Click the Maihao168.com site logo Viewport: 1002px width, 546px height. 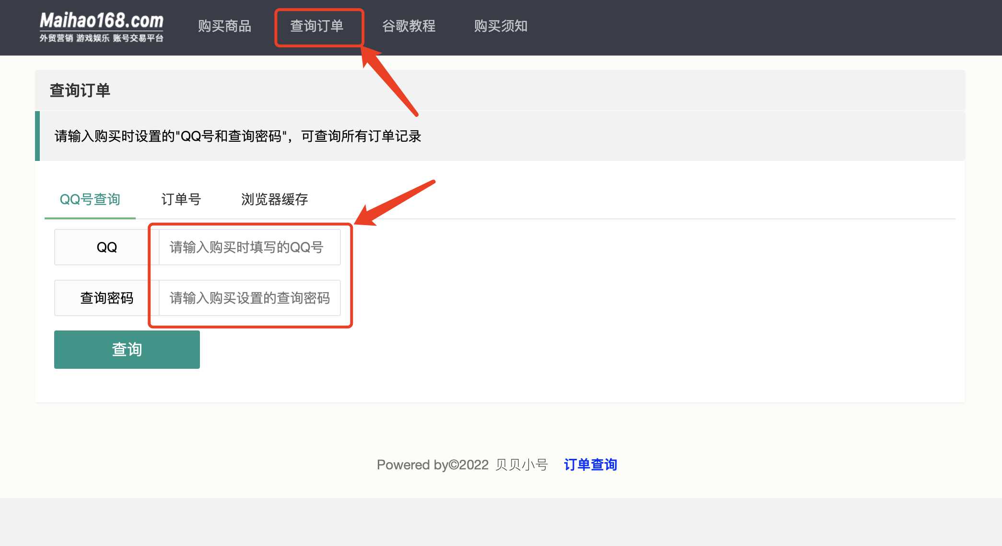pyautogui.click(x=101, y=22)
